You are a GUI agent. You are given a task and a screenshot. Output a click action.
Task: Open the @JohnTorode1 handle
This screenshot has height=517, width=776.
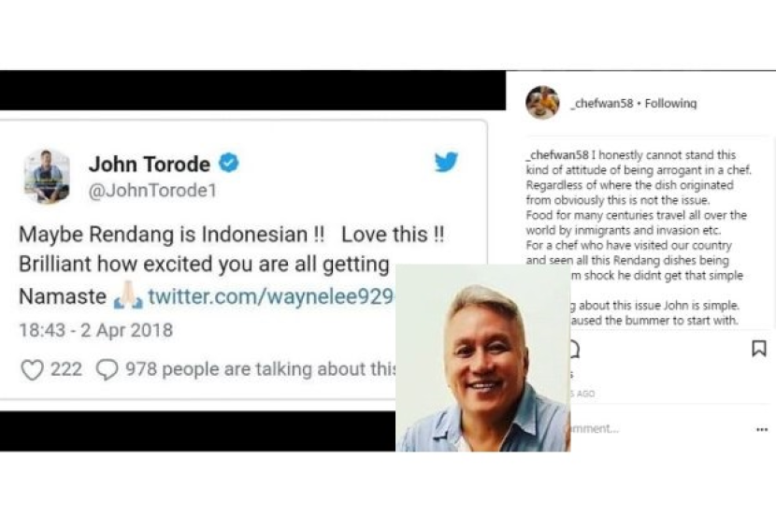coord(152,191)
